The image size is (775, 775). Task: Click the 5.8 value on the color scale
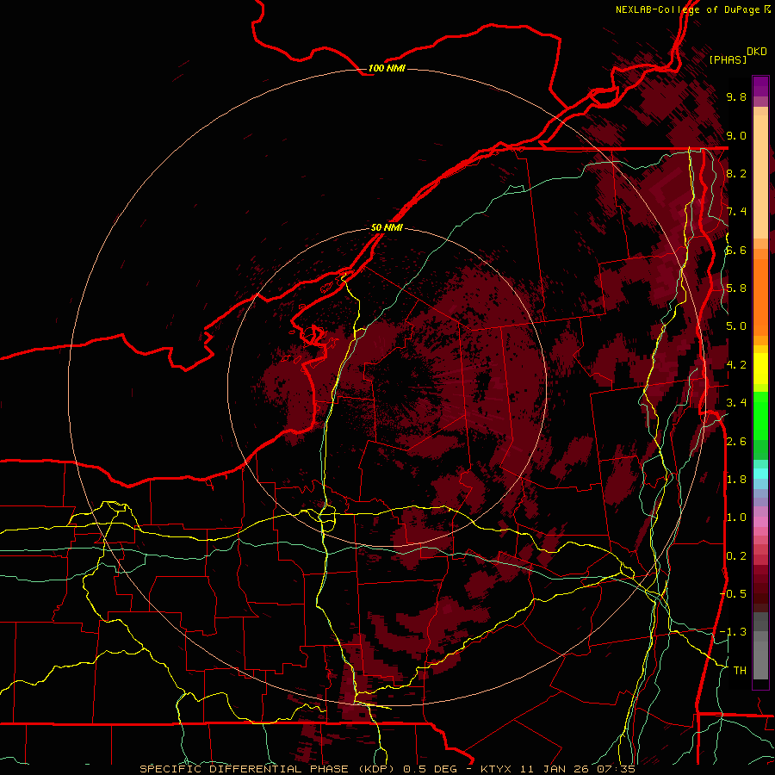pyautogui.click(x=736, y=288)
